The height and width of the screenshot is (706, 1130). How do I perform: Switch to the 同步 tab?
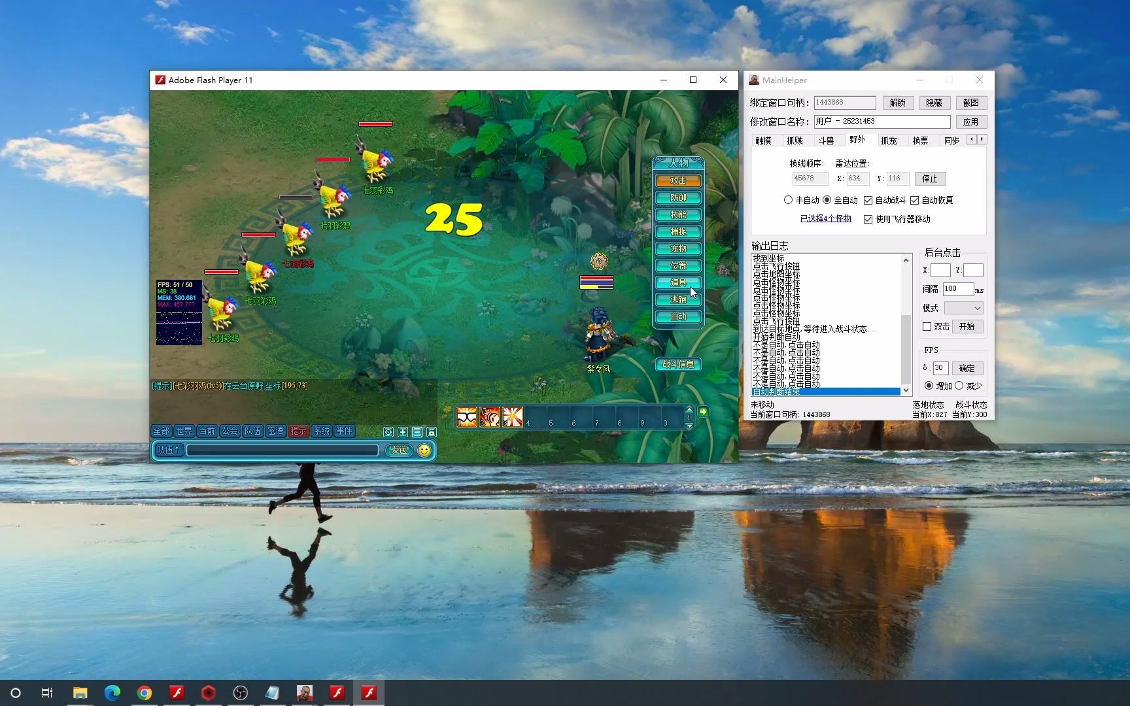click(x=952, y=141)
